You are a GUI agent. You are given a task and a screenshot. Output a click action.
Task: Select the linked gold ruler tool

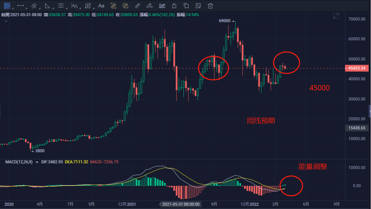click(125, 6)
